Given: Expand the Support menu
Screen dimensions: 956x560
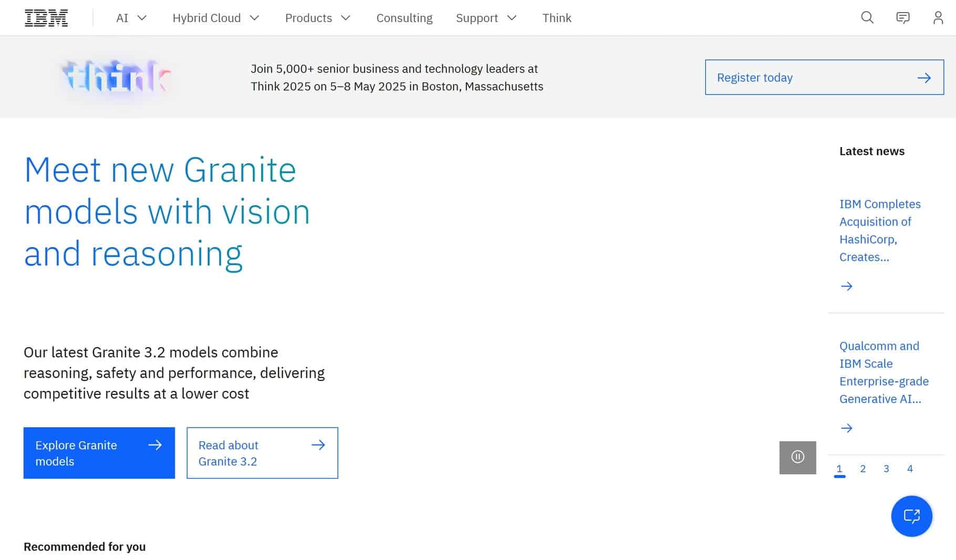Looking at the screenshot, I should [486, 18].
